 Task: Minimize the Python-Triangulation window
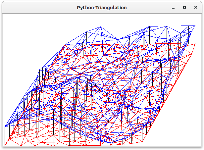coord(173,7)
